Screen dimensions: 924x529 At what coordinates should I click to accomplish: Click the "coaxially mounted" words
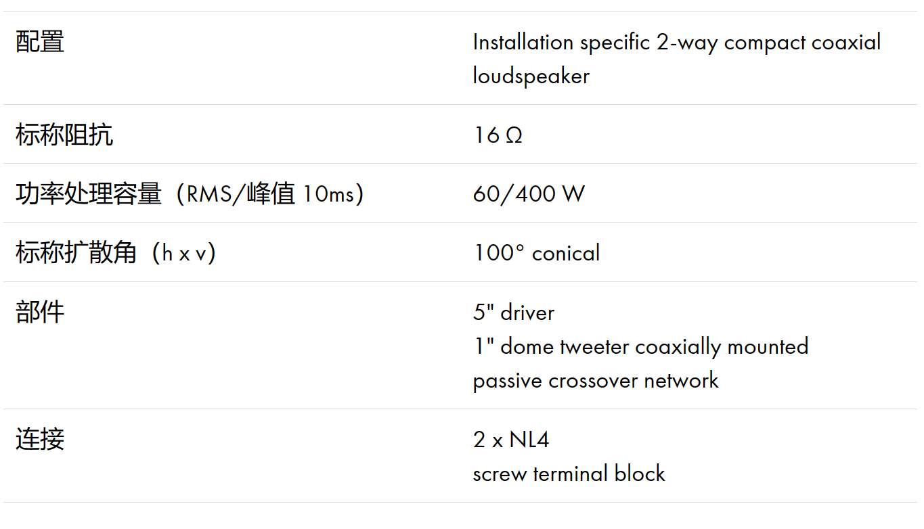point(722,346)
